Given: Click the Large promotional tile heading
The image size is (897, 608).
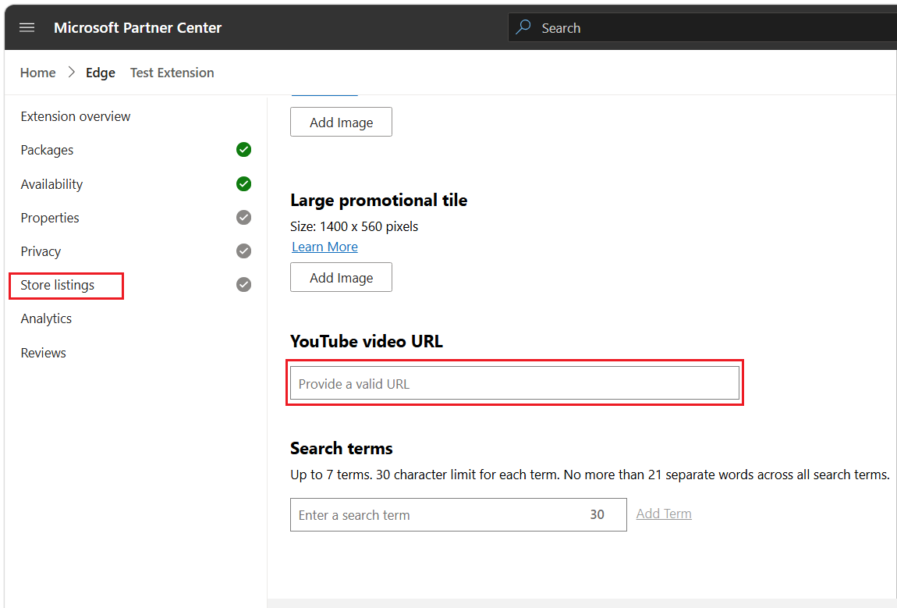Looking at the screenshot, I should pos(379,200).
